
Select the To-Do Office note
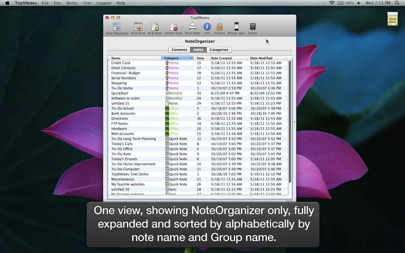click(198, 149)
